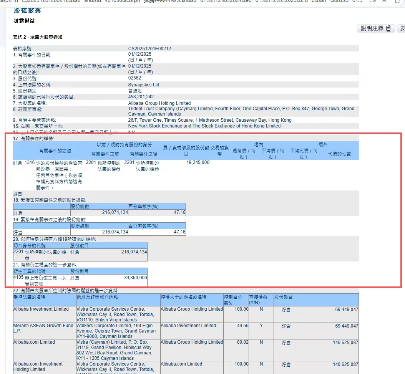This screenshot has height=374, width=405.
Task: Click 216,074,134 in section 18 table
Action: tap(115, 212)
